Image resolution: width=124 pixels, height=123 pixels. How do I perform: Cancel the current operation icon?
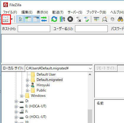point(70,19)
